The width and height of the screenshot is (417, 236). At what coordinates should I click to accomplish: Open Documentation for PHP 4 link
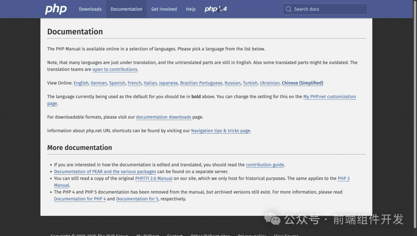pyautogui.click(x=80, y=199)
